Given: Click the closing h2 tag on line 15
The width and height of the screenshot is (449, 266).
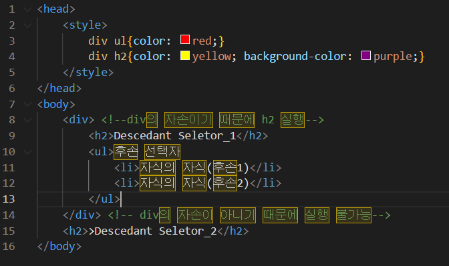Looking at the screenshot, I should (233, 231).
